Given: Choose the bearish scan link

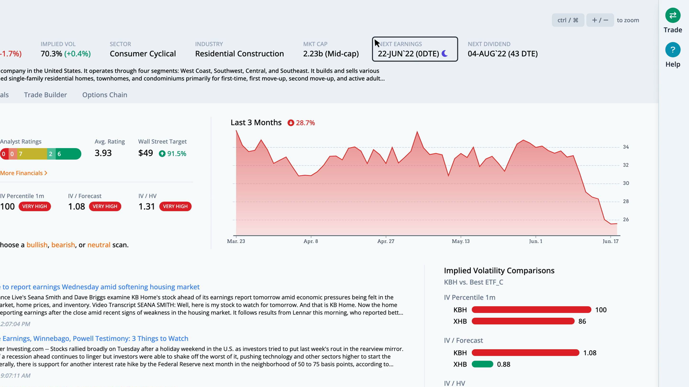Looking at the screenshot, I should [63, 245].
